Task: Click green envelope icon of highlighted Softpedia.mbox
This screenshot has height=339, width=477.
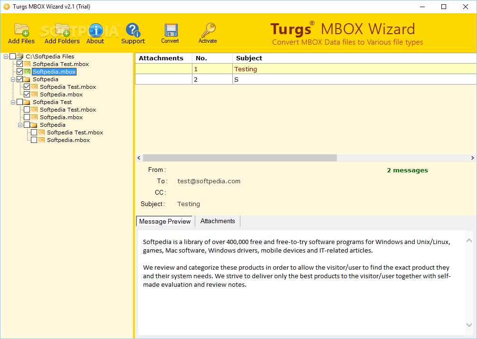Action: [x=27, y=72]
